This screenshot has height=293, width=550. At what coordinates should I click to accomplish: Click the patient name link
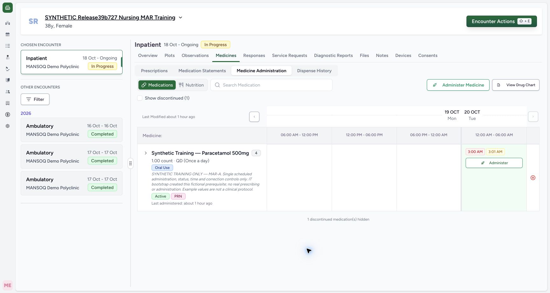click(110, 17)
